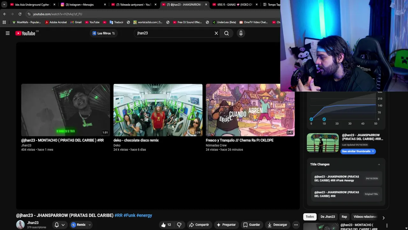Select the Todos filter chip
The image size is (408, 230).
tap(310, 217)
